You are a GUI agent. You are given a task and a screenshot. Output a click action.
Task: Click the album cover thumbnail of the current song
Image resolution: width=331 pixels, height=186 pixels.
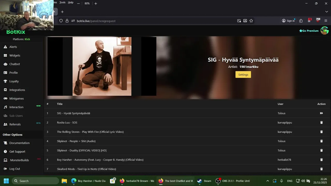102,66
